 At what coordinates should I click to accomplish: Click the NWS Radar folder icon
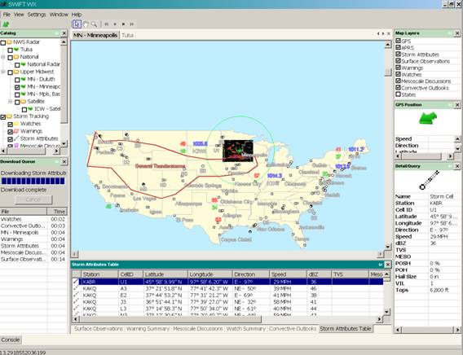10,42
